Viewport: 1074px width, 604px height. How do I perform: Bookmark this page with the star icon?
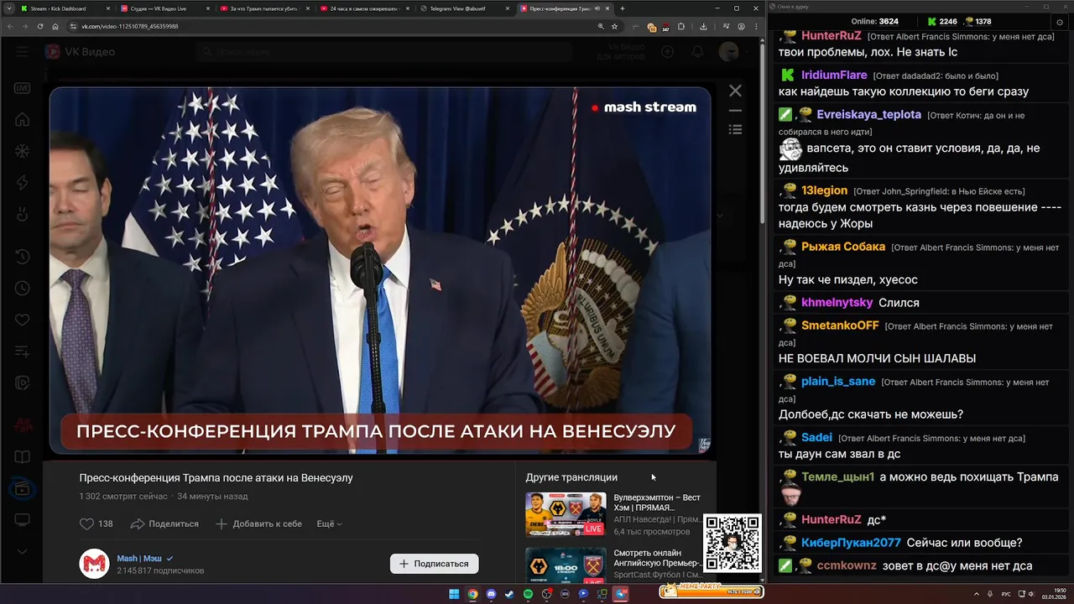click(614, 26)
